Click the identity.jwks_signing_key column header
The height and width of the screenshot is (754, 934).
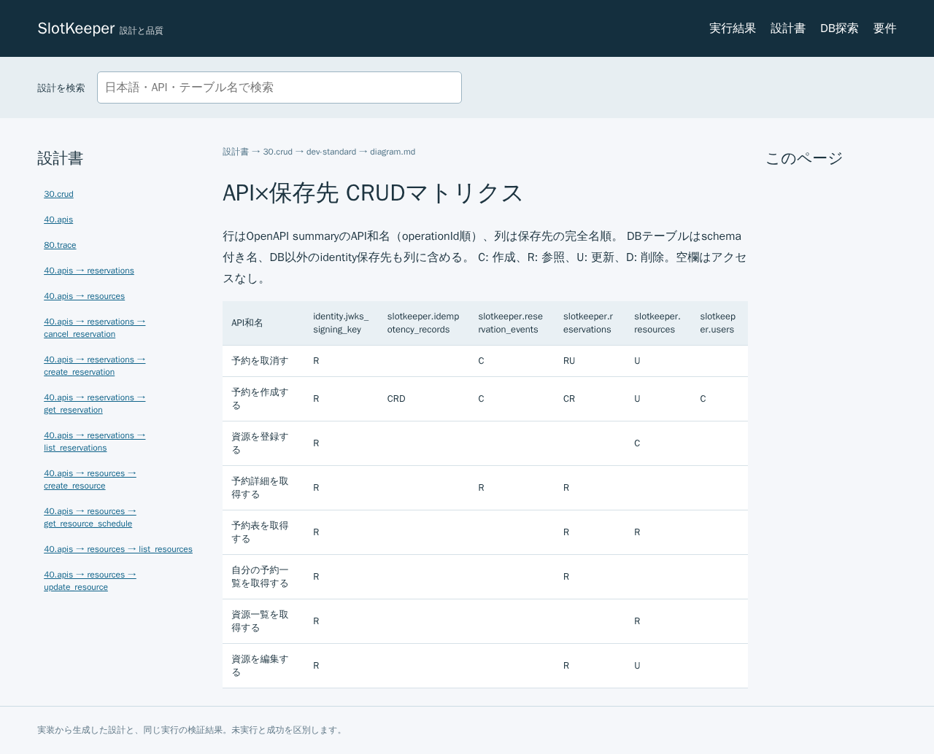point(341,323)
